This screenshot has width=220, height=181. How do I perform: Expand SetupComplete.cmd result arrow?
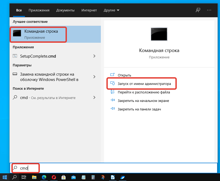click(x=94, y=56)
